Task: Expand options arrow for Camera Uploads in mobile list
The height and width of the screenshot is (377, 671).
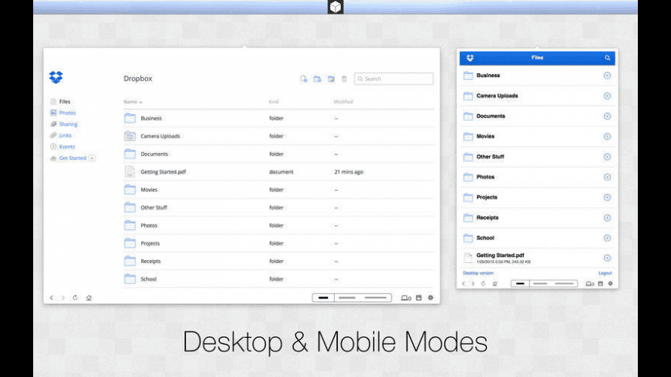Action: pyautogui.click(x=607, y=96)
